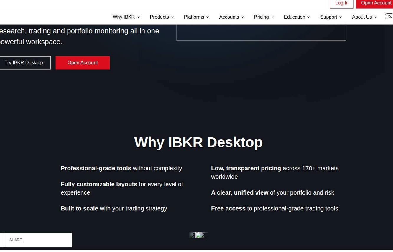
Task: Expand the chevron beside About Us
Action: (375, 17)
